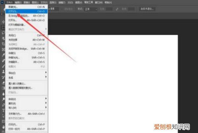
Task: Expand the 导入(M) submenu
Action: (26, 108)
